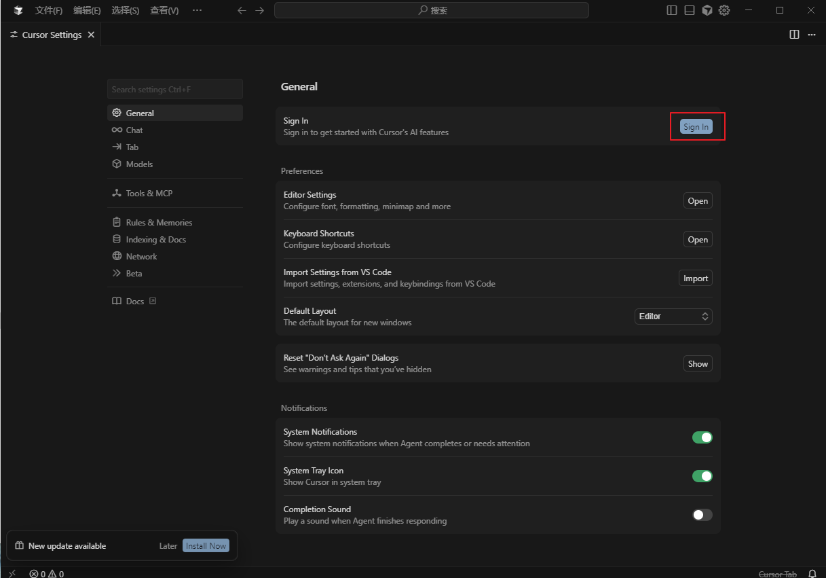Click Import for VS Code settings
The image size is (826, 578).
pyautogui.click(x=696, y=278)
